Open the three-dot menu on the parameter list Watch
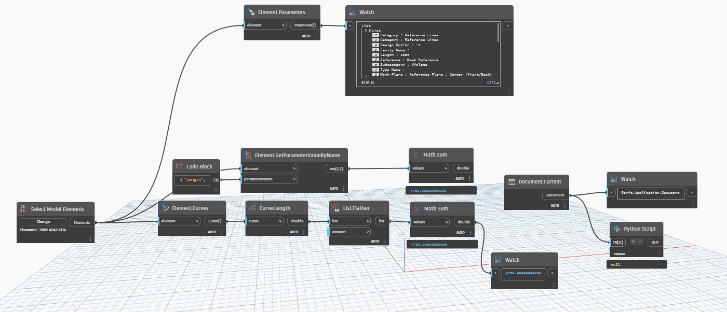 [509, 92]
